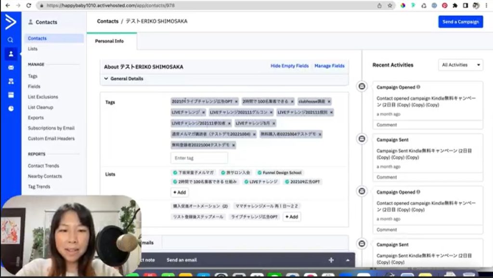Click the ActiveCampaign logo icon
493x278 pixels.
tap(10, 22)
